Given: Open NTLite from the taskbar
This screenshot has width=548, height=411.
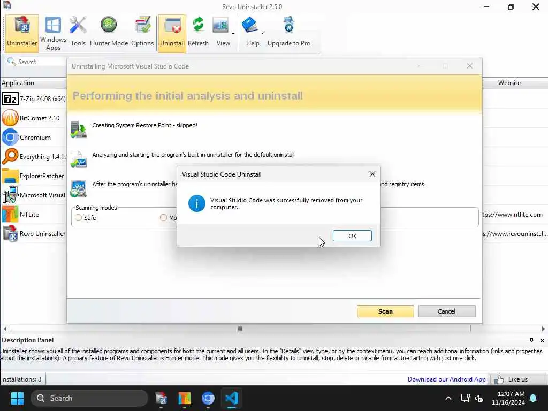Looking at the screenshot, I should [x=185, y=398].
